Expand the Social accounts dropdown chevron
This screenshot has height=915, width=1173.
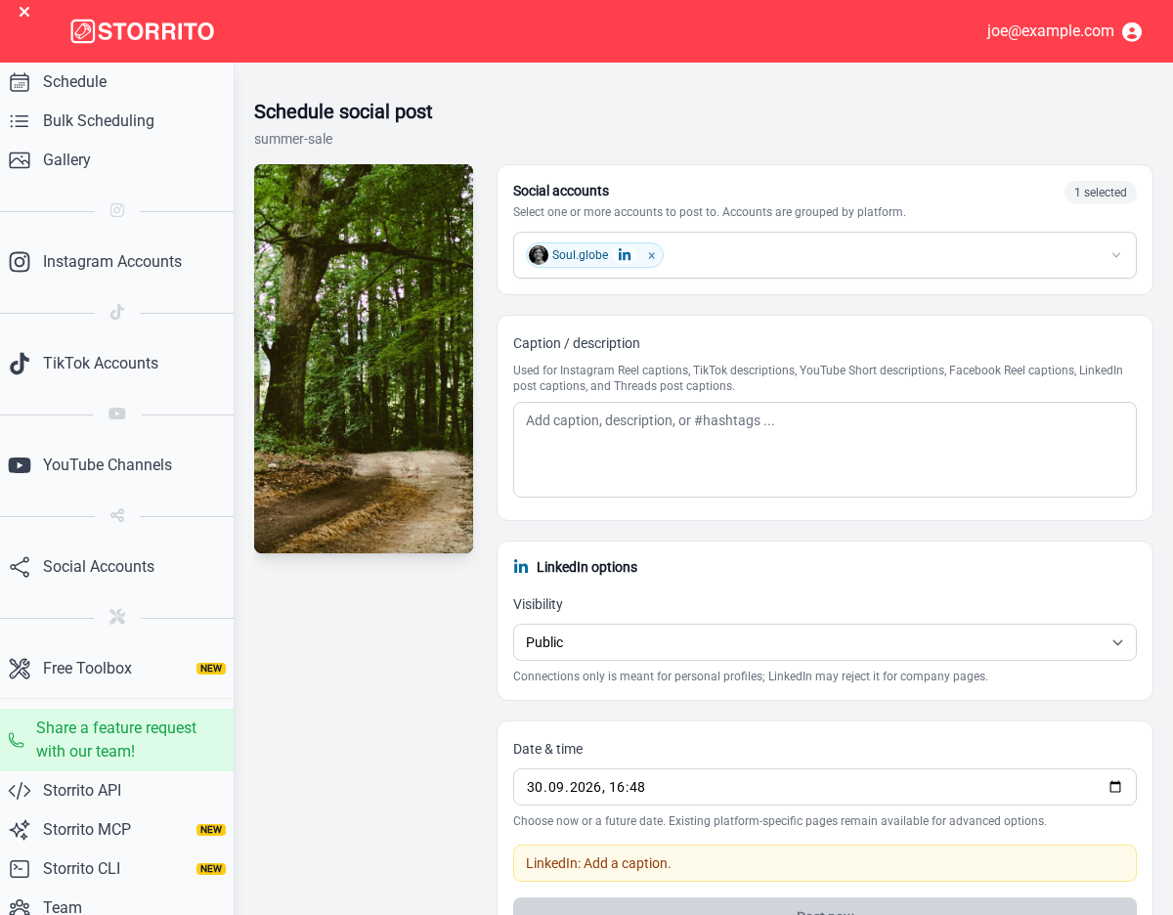click(1116, 255)
